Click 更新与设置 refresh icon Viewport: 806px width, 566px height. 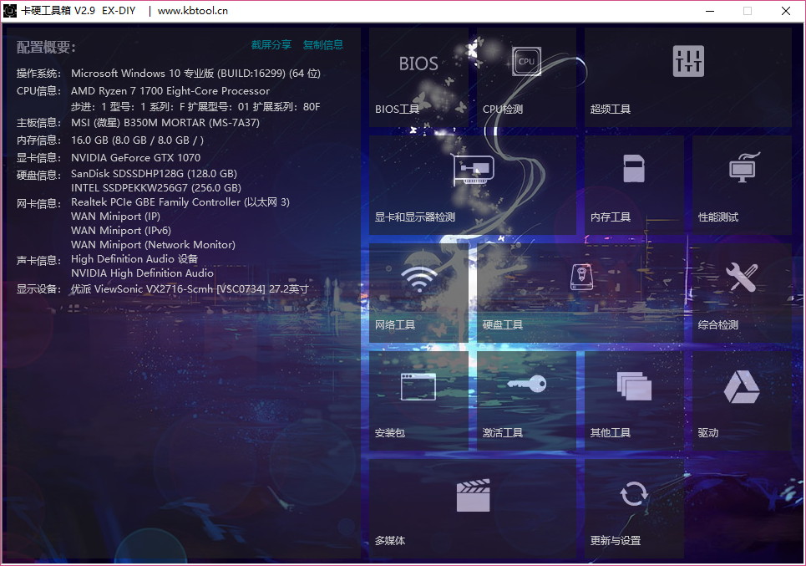[x=634, y=493]
